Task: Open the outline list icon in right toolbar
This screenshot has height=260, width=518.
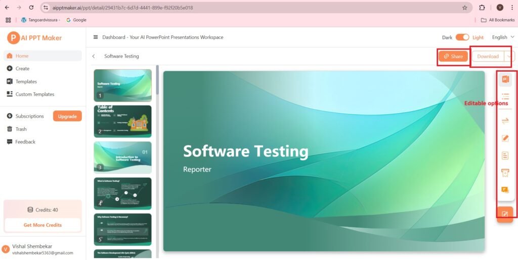Action: (x=505, y=96)
